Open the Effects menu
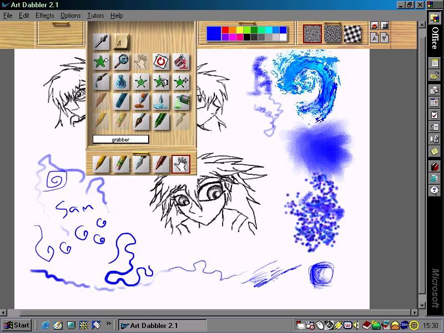Screen dimensions: 444x333 (x=45, y=16)
